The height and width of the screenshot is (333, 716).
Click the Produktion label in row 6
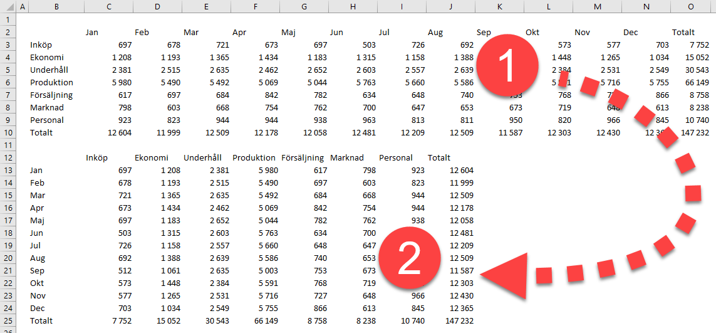[51, 82]
